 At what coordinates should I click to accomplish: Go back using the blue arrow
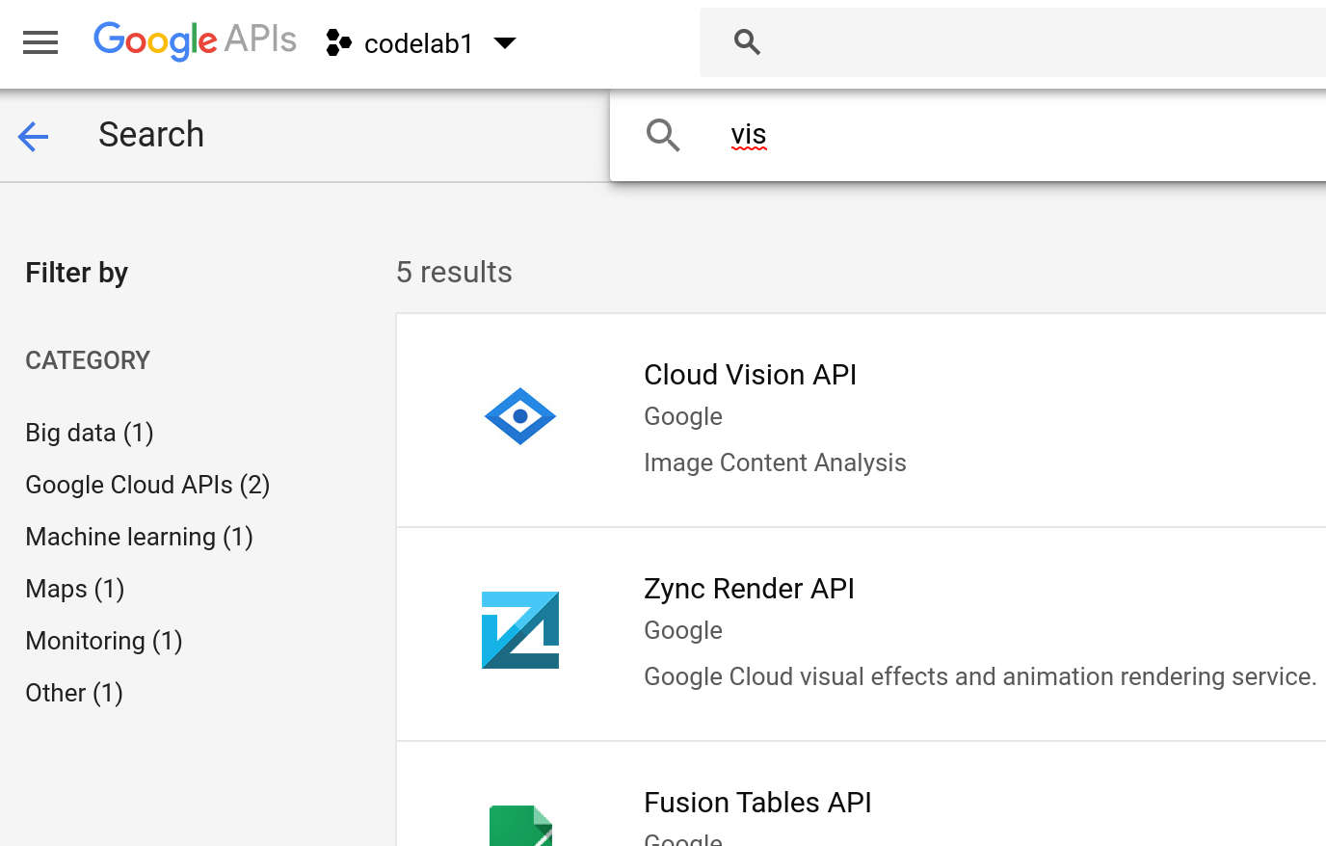point(34,136)
